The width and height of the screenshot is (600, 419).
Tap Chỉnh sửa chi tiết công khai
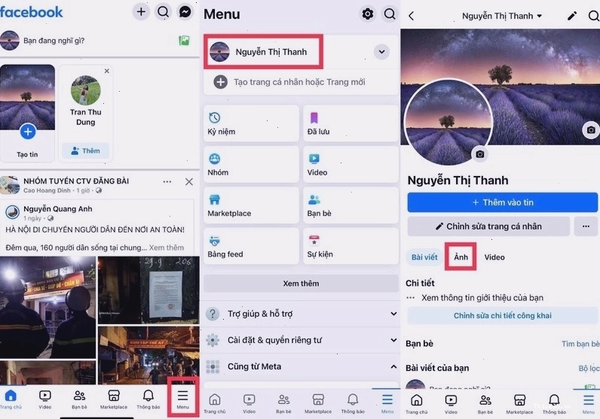[503, 315]
